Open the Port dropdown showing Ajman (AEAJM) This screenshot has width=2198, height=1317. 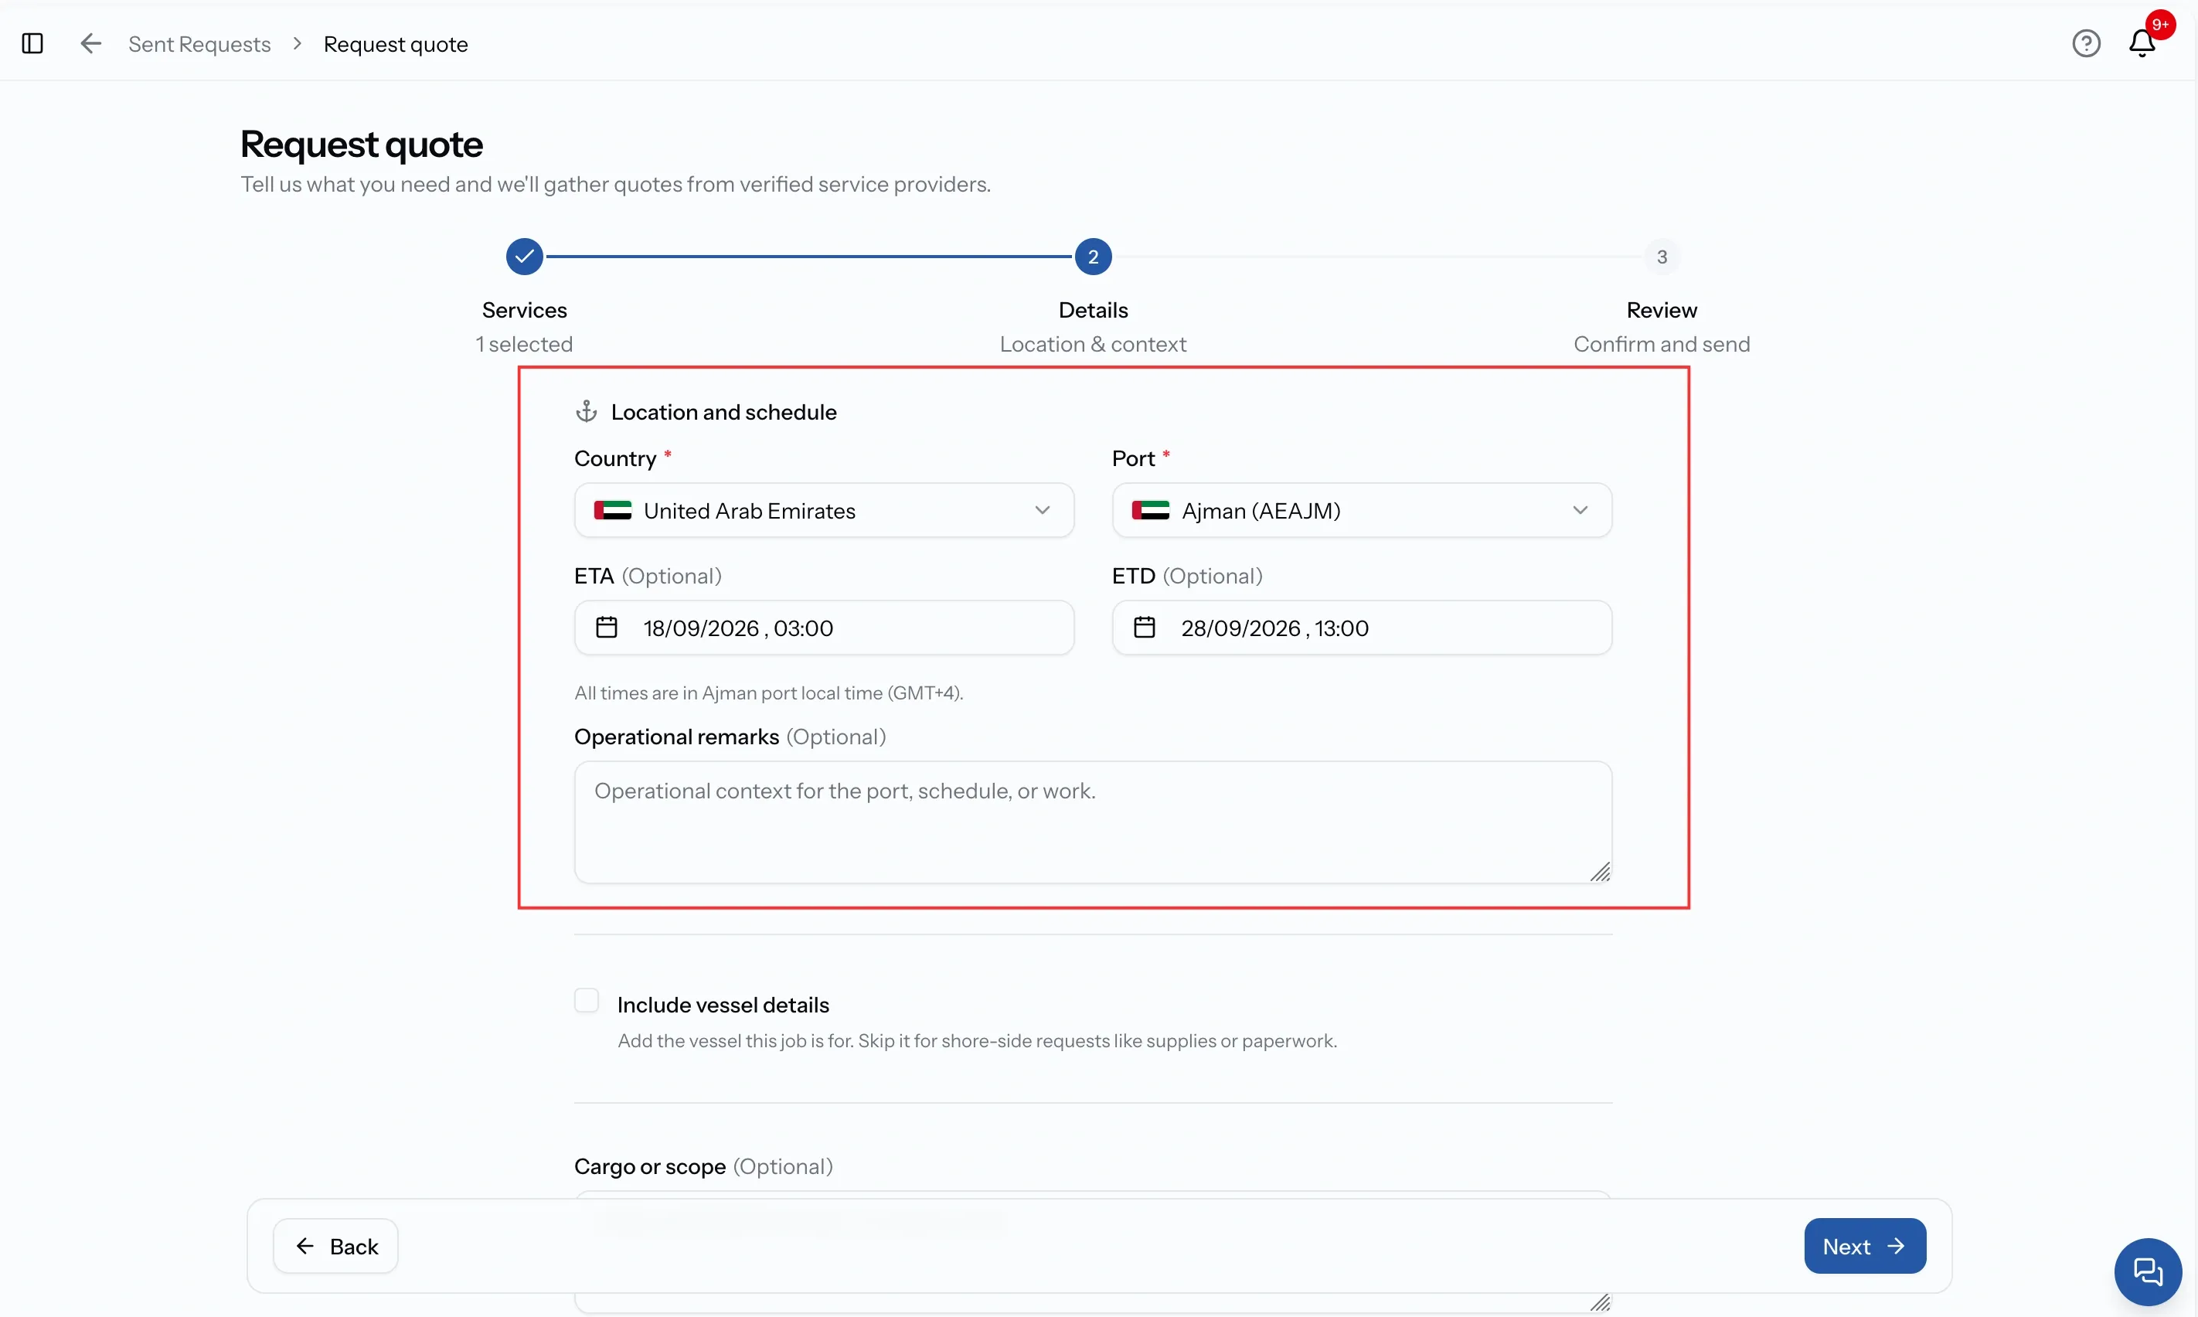pos(1361,510)
